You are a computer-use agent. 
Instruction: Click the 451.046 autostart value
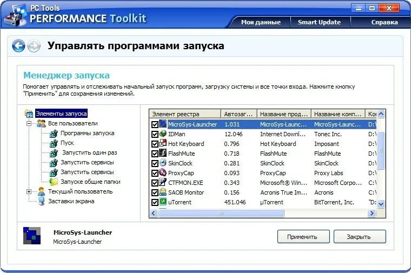pyautogui.click(x=235, y=202)
